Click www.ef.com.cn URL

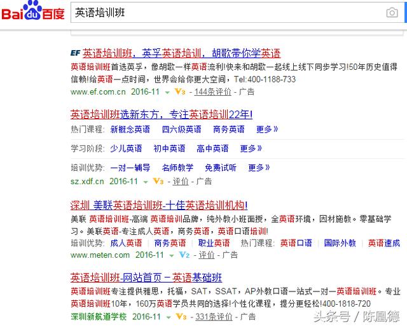98,91
